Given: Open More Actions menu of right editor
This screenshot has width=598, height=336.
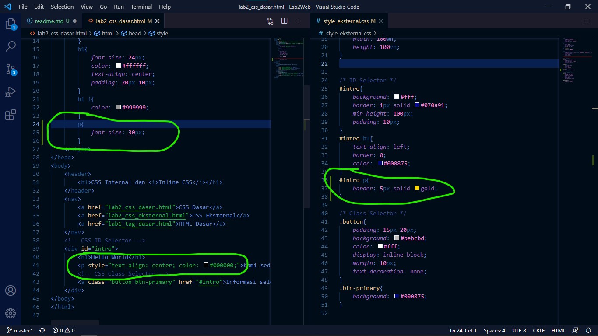Looking at the screenshot, I should pyautogui.click(x=587, y=21).
